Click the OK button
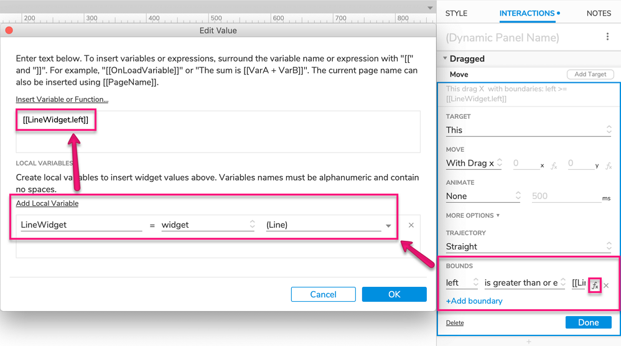 click(x=394, y=294)
